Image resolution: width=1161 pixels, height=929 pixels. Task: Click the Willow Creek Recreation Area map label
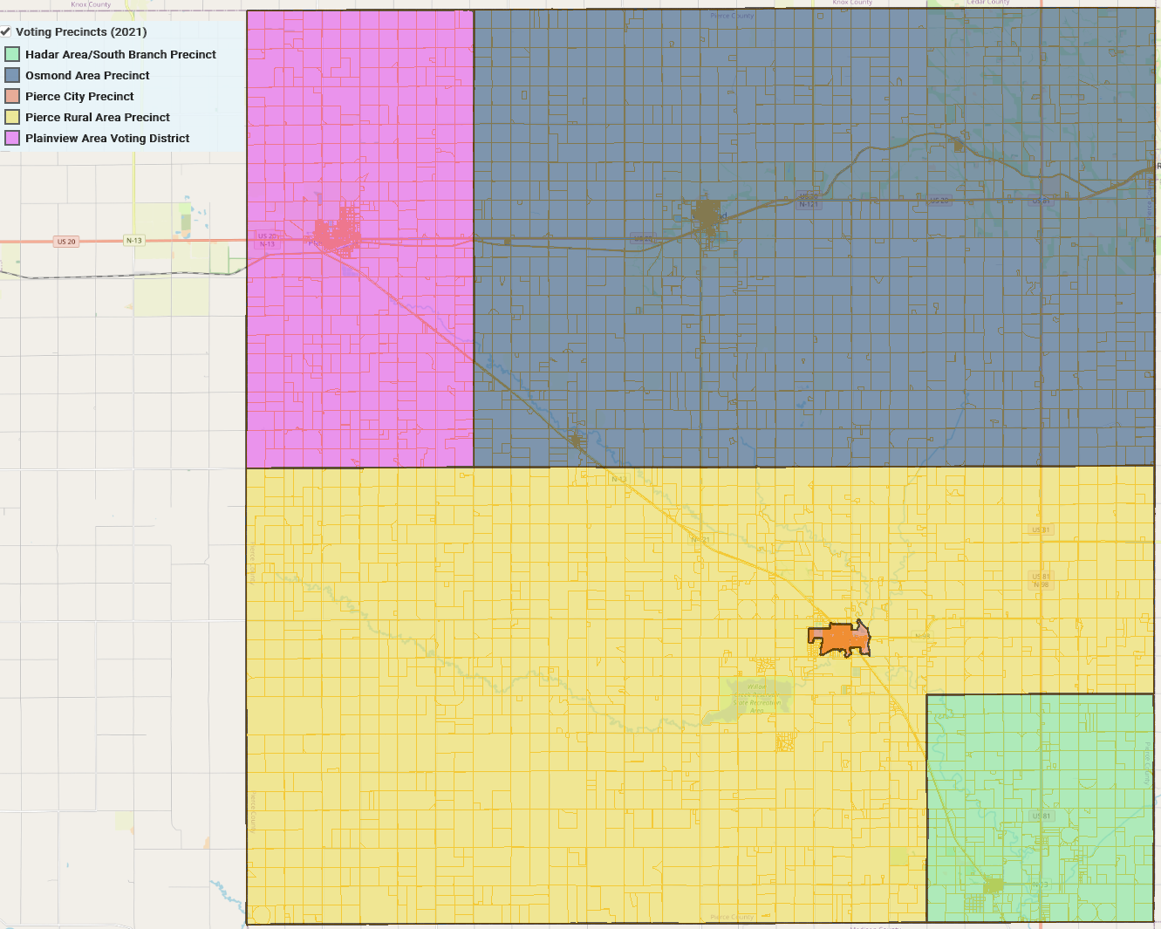pyautogui.click(x=756, y=699)
